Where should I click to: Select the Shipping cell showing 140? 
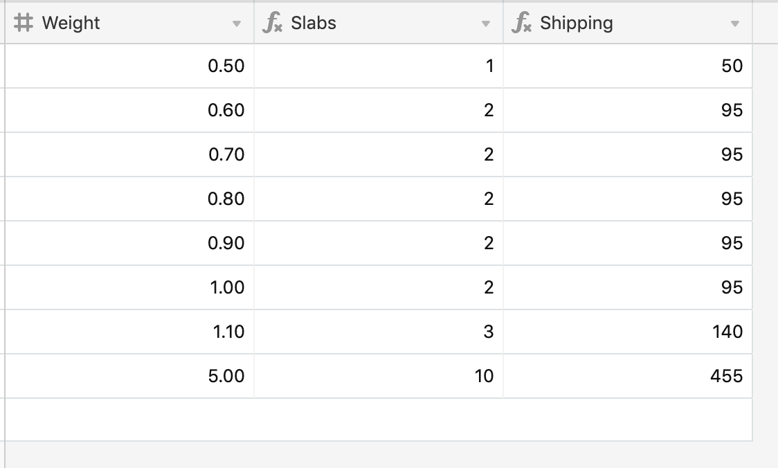tap(628, 332)
